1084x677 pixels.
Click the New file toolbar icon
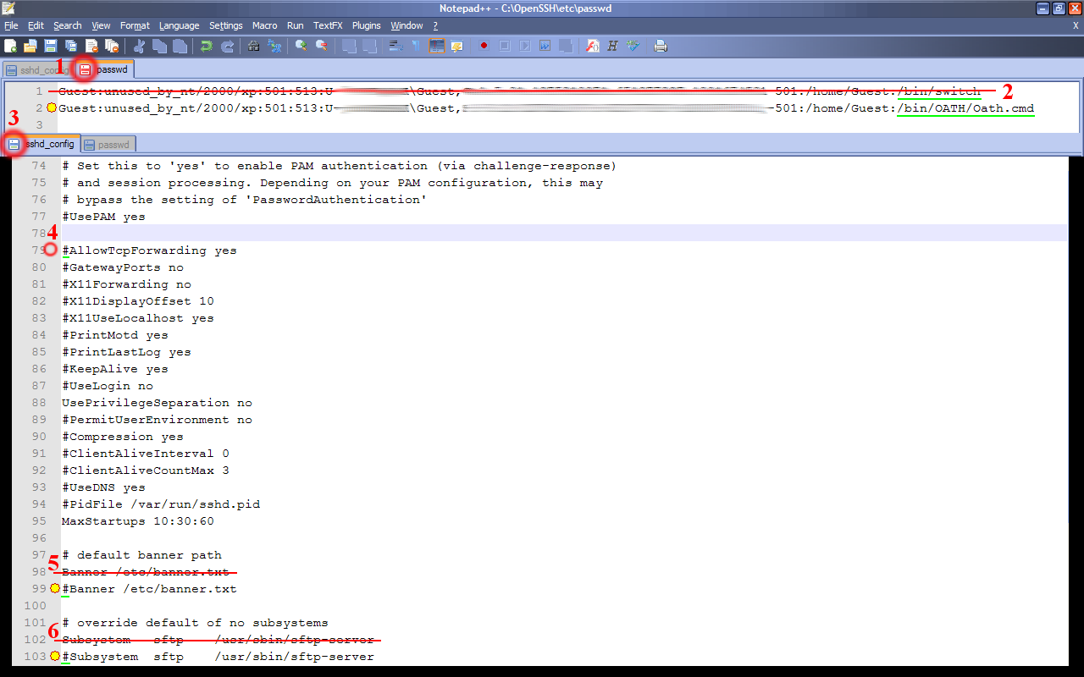point(10,46)
